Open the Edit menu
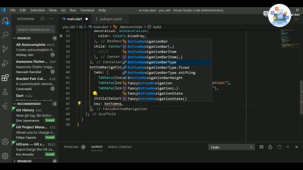 coord(23,10)
